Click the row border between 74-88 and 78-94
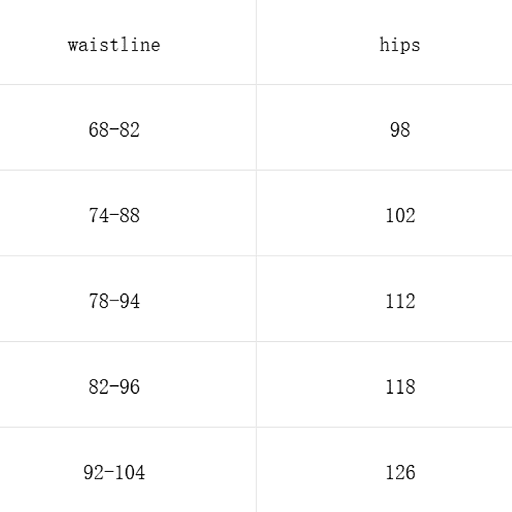512x512 pixels. tap(128, 256)
